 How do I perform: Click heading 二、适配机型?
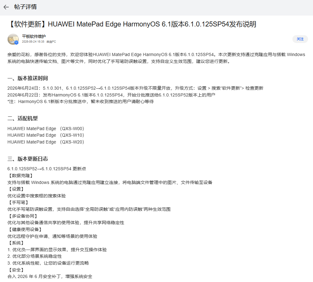click(22, 118)
